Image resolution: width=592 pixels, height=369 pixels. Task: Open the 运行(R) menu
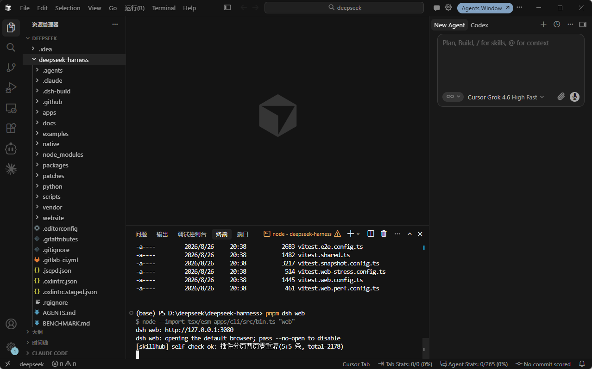(x=134, y=8)
